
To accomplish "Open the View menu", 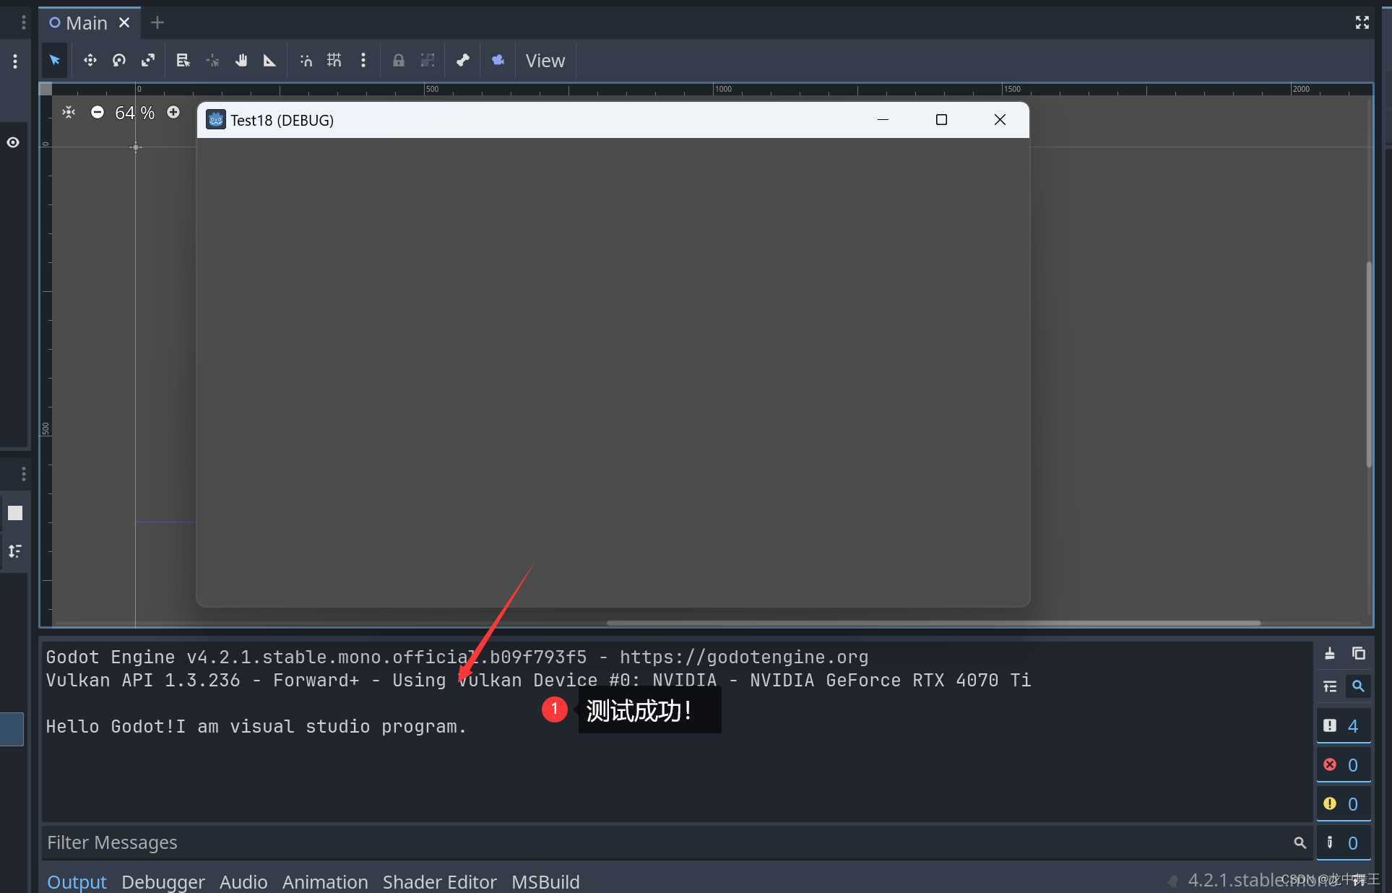I will pos(545,61).
